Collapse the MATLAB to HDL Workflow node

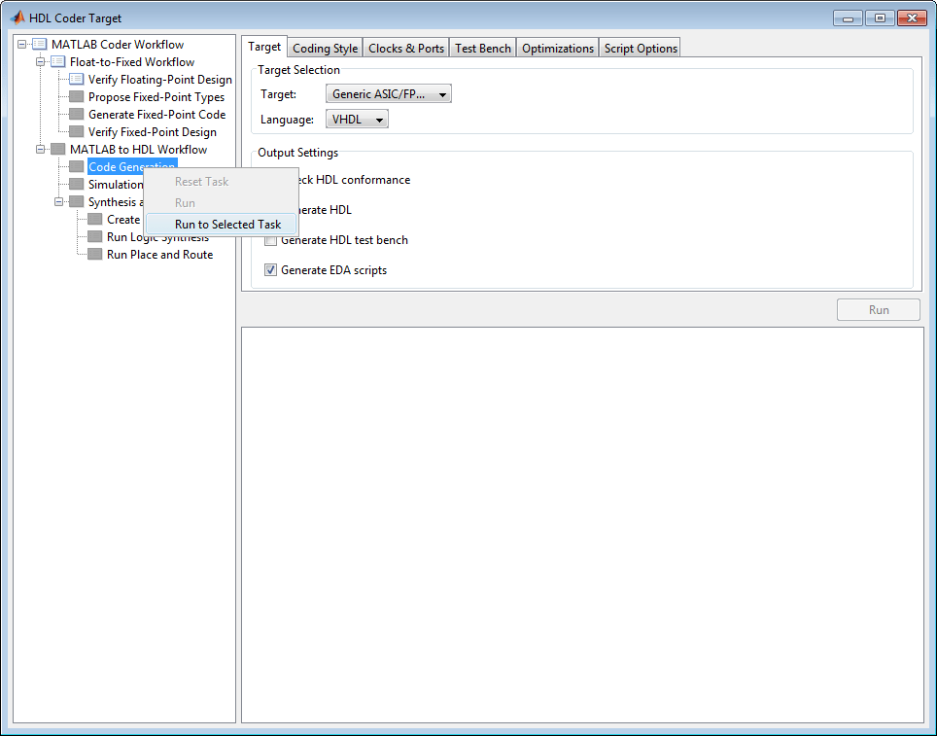(x=40, y=149)
